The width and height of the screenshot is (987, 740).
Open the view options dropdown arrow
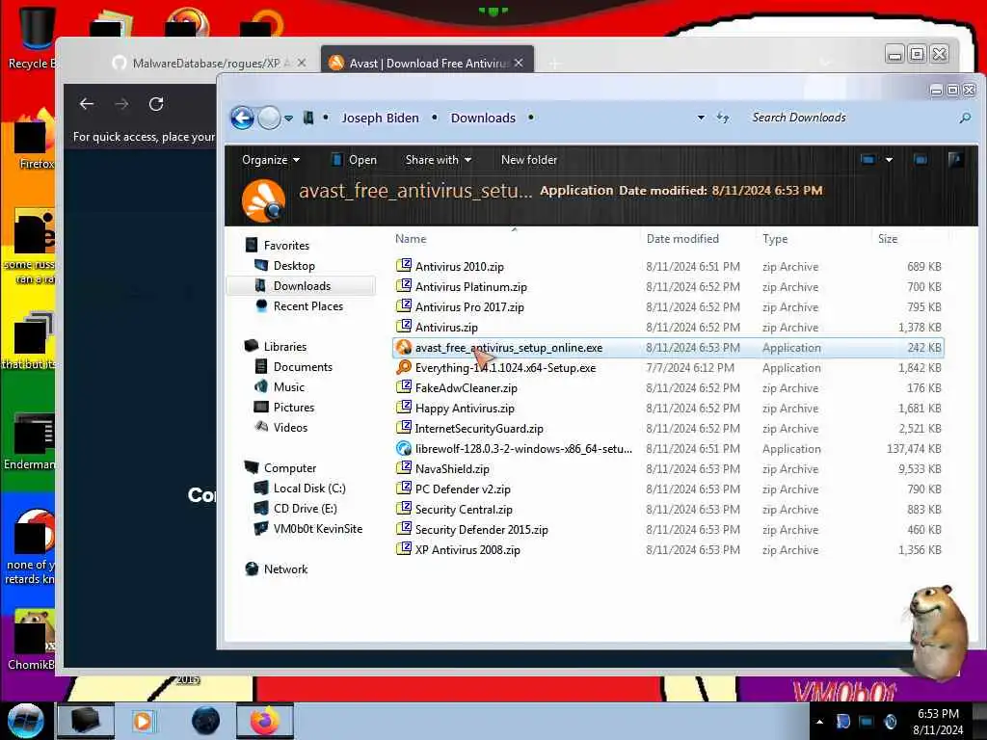click(x=889, y=160)
